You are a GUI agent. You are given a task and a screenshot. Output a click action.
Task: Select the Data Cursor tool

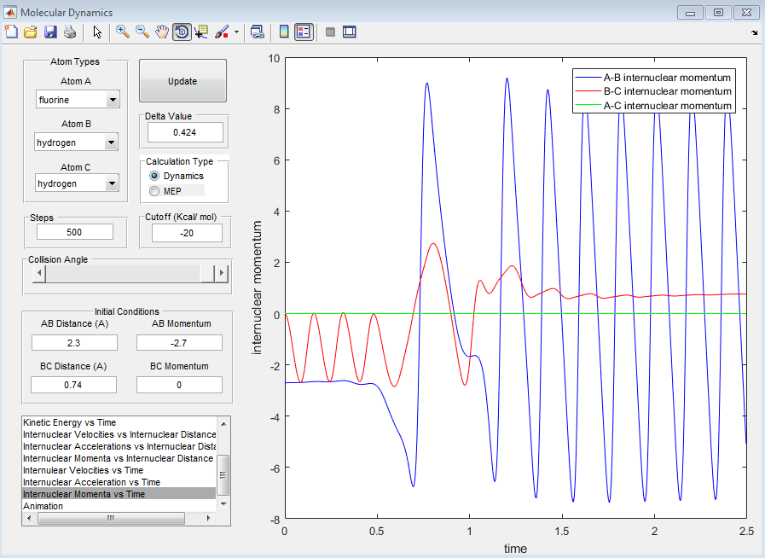click(x=201, y=32)
